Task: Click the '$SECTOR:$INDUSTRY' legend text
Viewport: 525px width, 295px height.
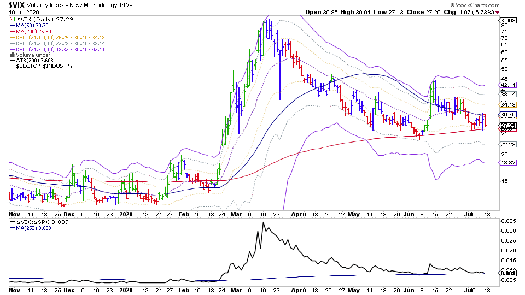Action: point(44,66)
